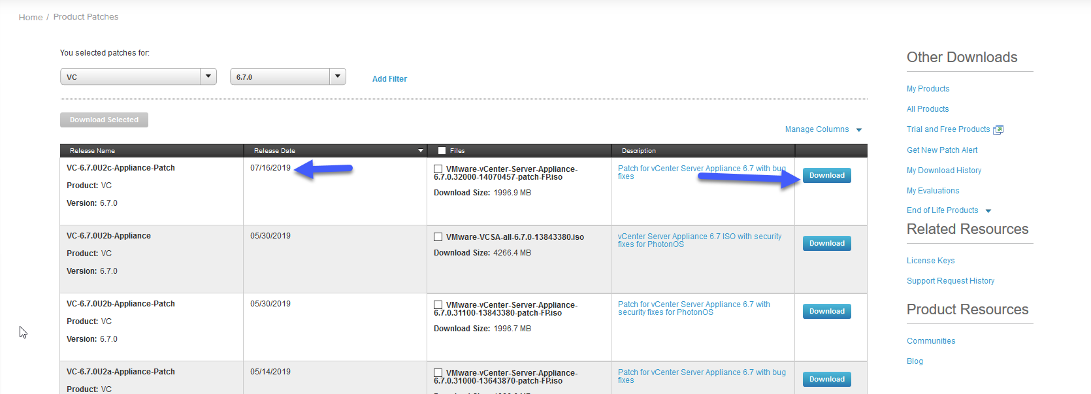This screenshot has width=1091, height=394.
Task: Download the VC-6.7.0U2b-Appliance ISO
Action: pos(827,243)
